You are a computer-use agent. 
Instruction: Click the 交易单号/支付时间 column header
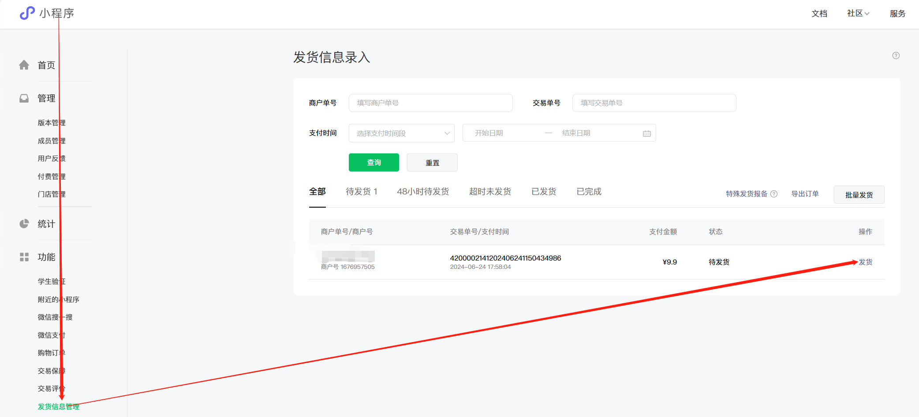point(479,232)
